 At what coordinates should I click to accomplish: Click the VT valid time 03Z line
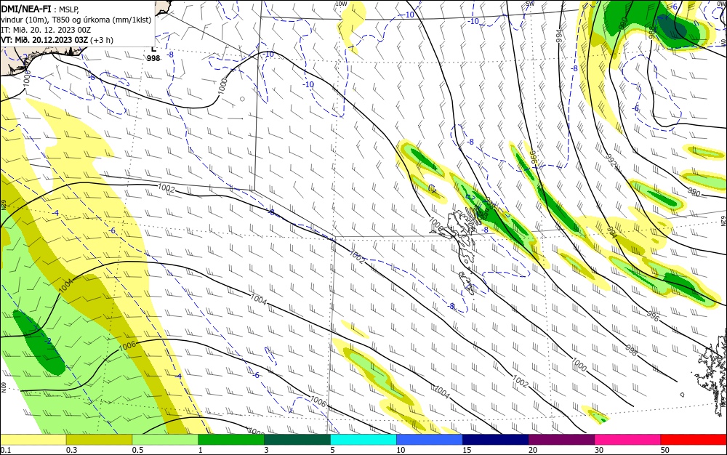click(x=57, y=40)
